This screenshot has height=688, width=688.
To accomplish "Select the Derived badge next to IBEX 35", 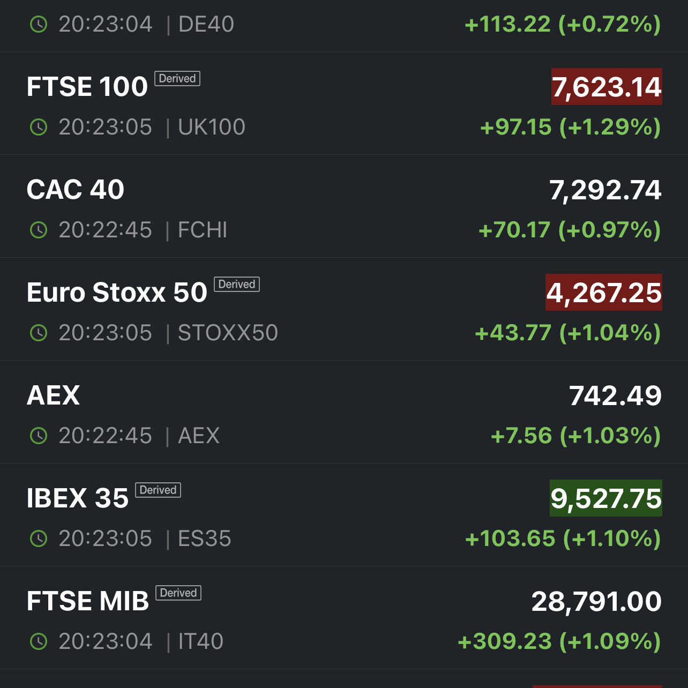I will click(158, 490).
